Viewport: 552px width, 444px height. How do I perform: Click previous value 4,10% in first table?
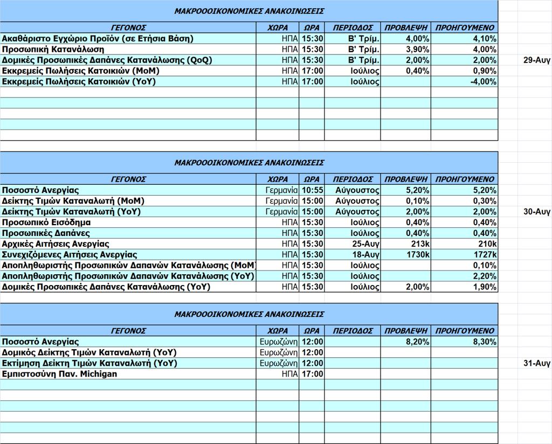[464, 38]
